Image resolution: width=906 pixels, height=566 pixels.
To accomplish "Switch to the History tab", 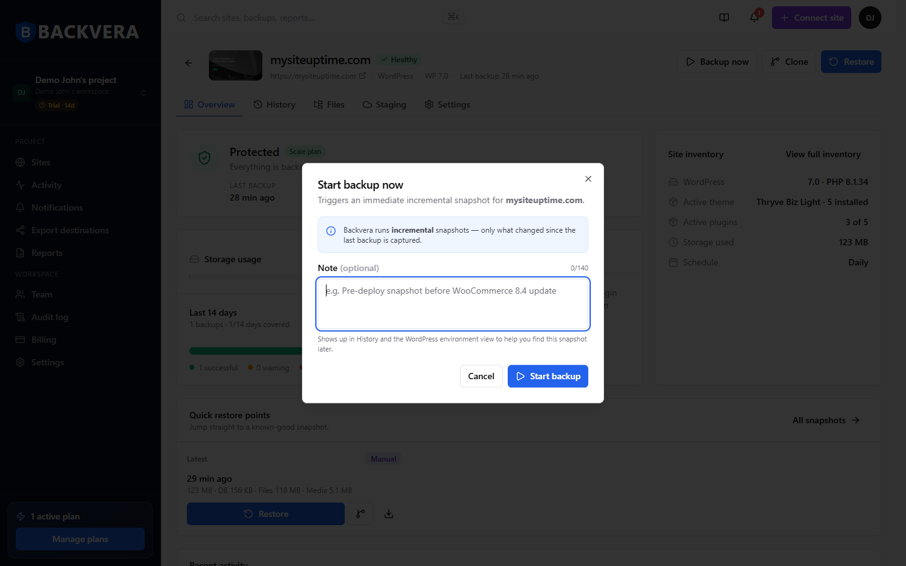I will tap(274, 104).
